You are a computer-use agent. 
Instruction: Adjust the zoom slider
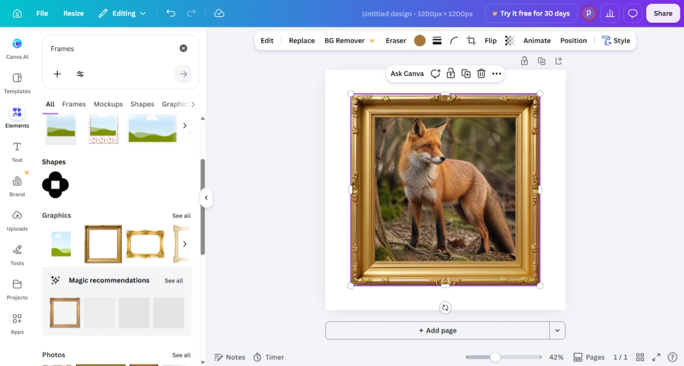495,357
